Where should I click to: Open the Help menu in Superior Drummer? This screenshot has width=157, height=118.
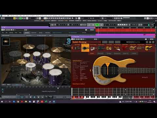(x=20, y=33)
